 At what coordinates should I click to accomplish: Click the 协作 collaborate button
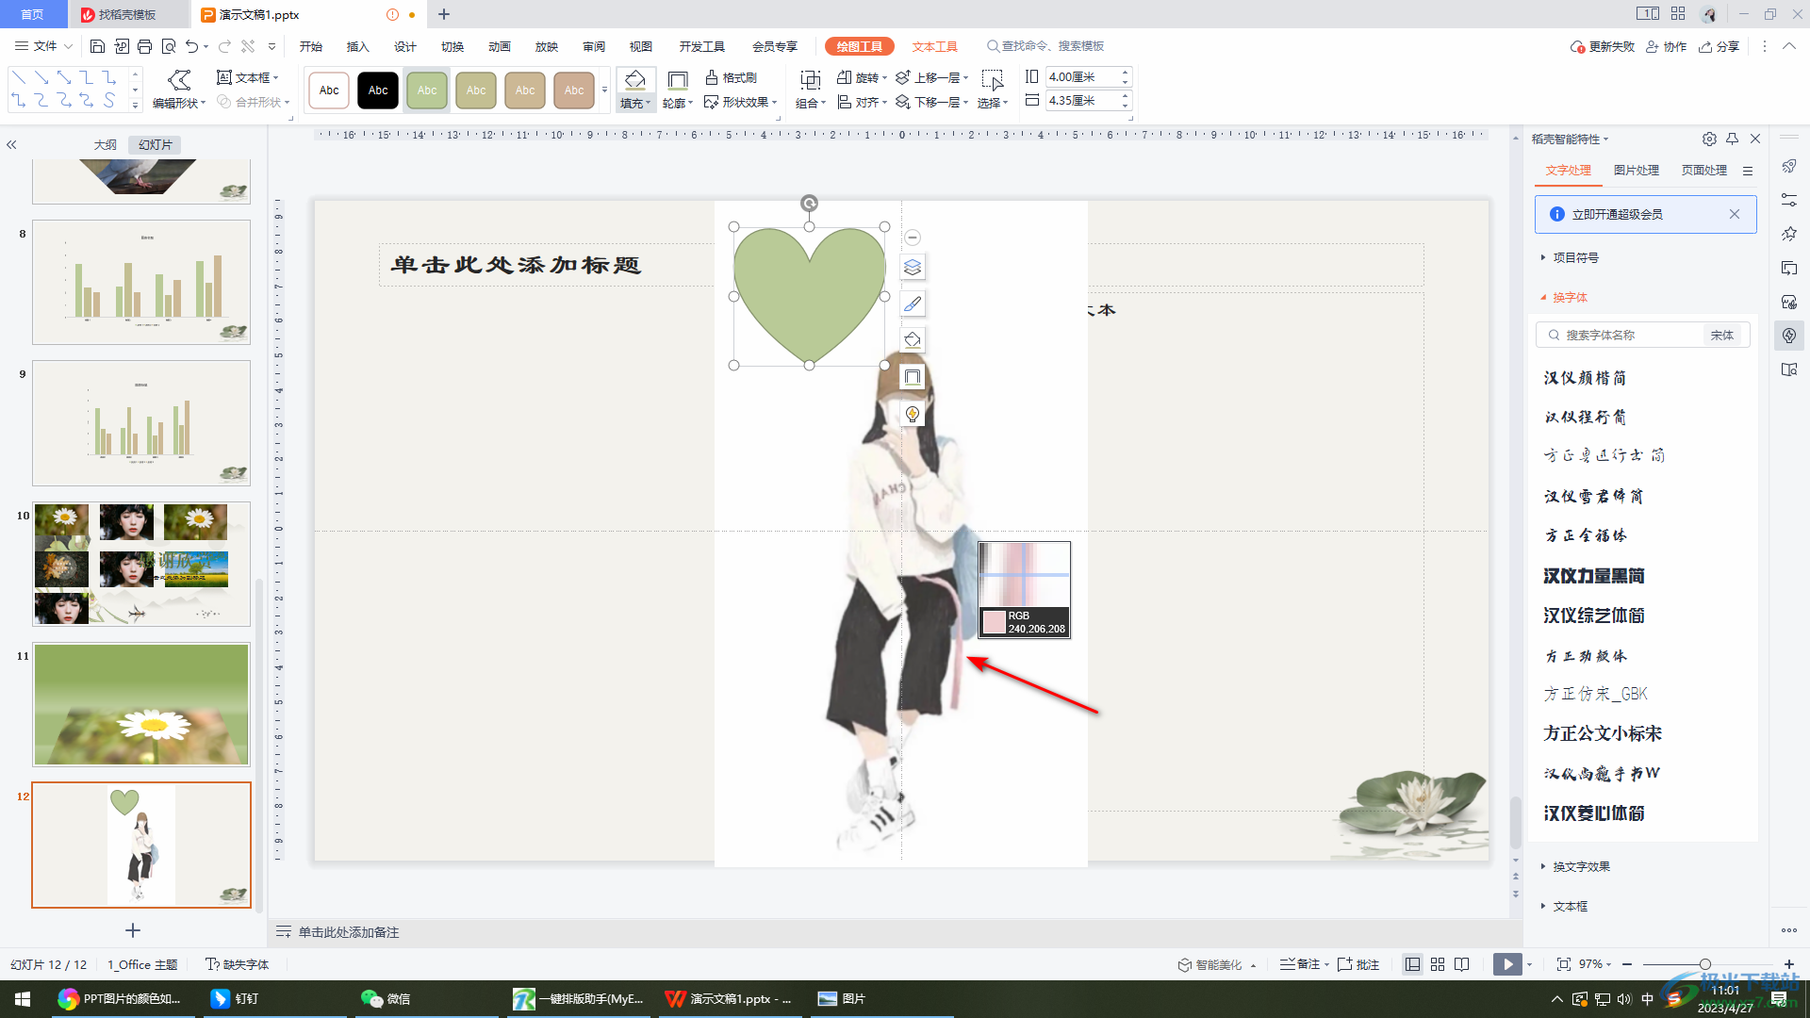[1666, 46]
